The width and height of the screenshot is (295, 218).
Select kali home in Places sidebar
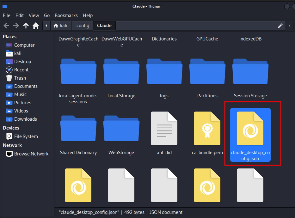coord(14,53)
